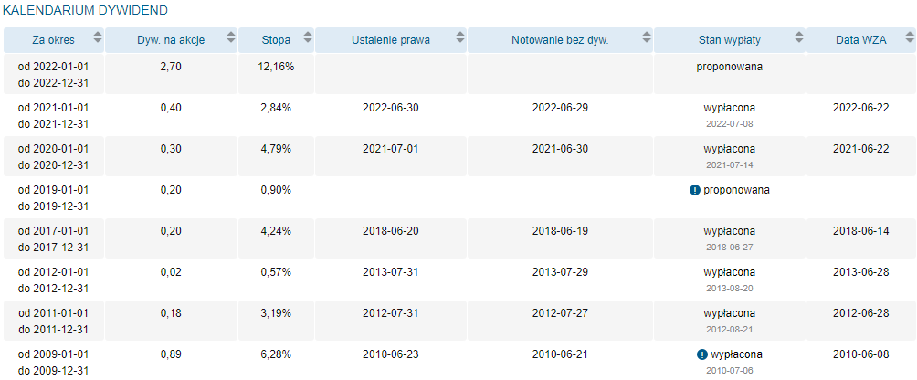Image resolution: width=917 pixels, height=380 pixels.
Task: Click sort arrows next to Stan wypłaty
Action: click(799, 38)
